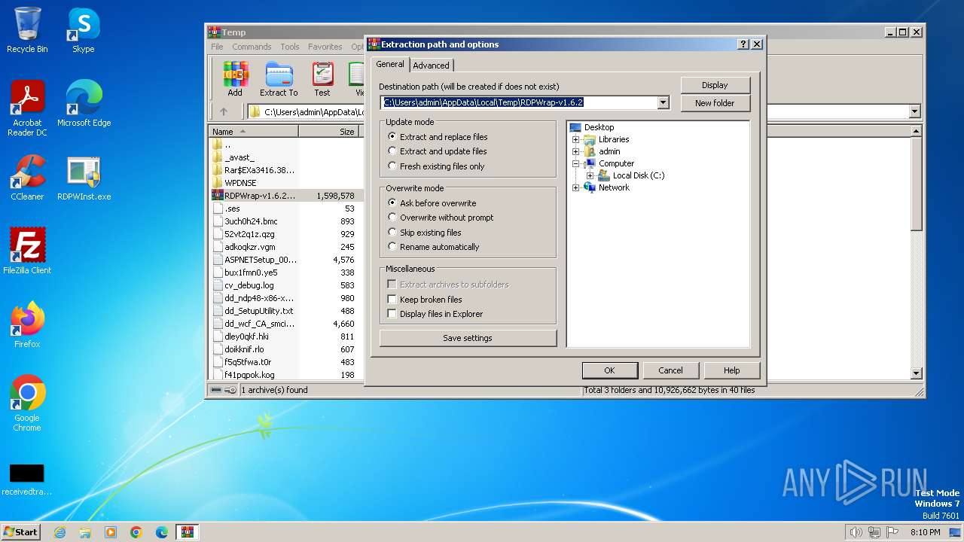Click the Extract To toolbar icon
The width and height of the screenshot is (964, 542).
click(279, 79)
